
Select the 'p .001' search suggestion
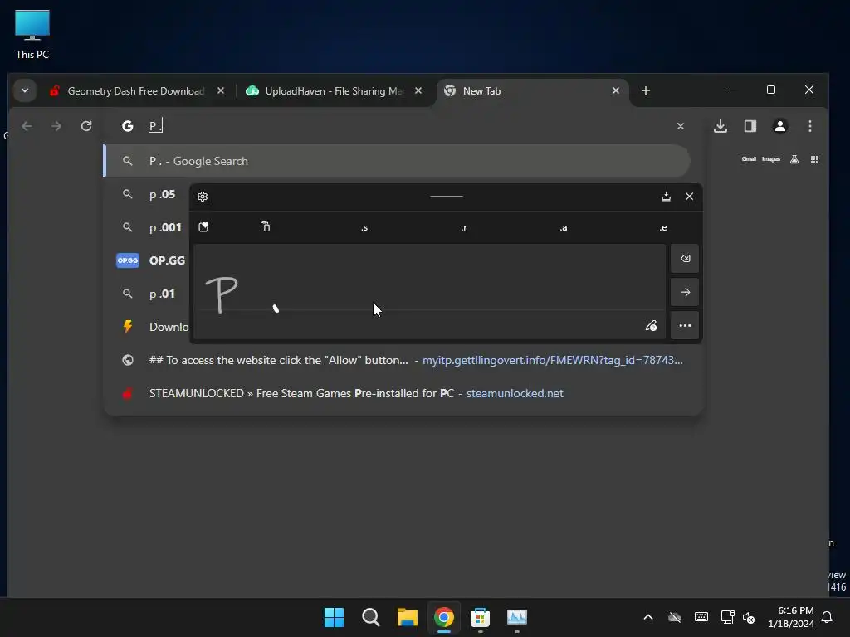165,227
